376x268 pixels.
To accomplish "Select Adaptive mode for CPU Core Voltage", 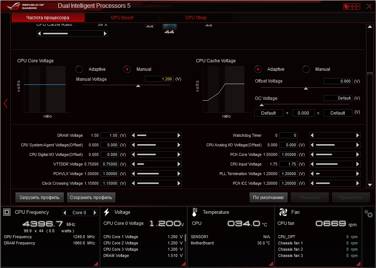I will [x=79, y=69].
